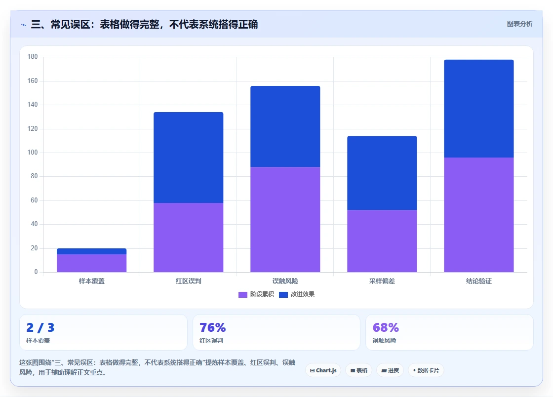Screen dimensions: 553x397
Task: Click the 100 y-axis value
Action: (33, 152)
